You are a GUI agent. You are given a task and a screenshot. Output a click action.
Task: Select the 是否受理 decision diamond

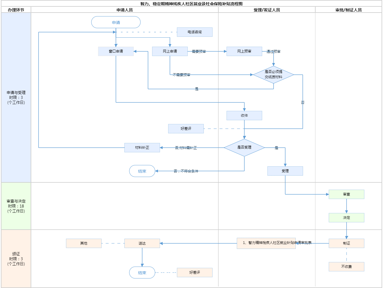pos(244,148)
